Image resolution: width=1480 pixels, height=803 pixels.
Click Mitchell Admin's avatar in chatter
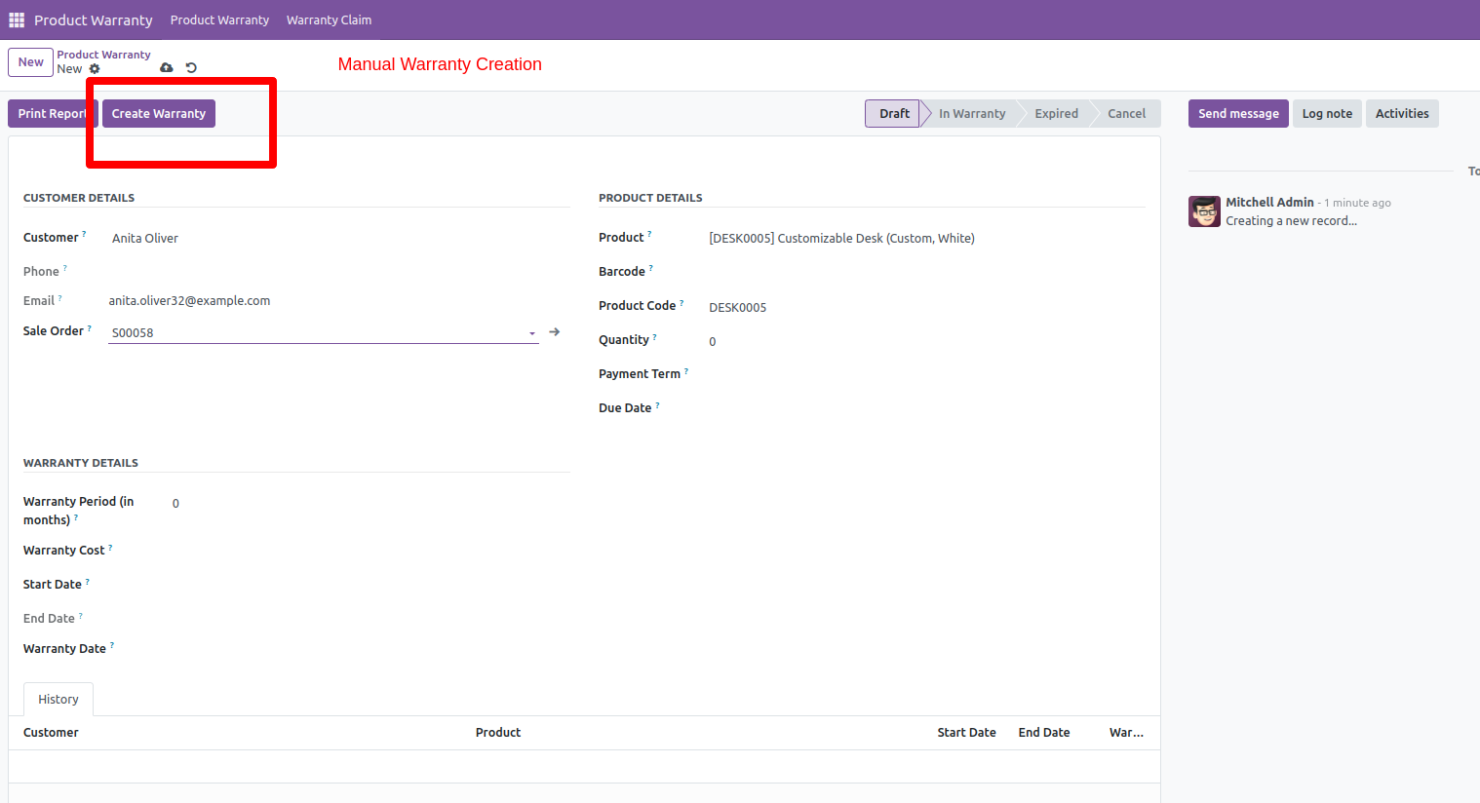pos(1204,211)
